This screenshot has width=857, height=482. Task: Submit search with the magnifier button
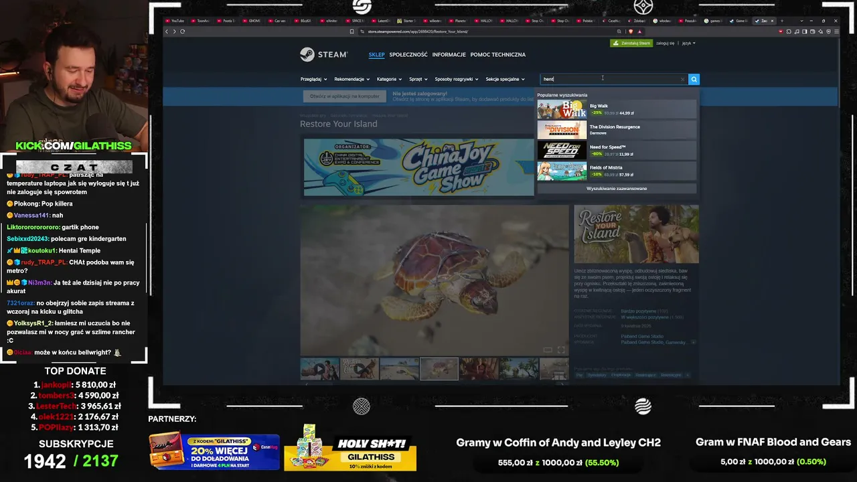[x=694, y=79]
